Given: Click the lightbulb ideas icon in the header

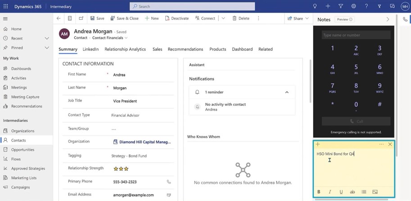Looking at the screenshot, I should click(x=315, y=6).
